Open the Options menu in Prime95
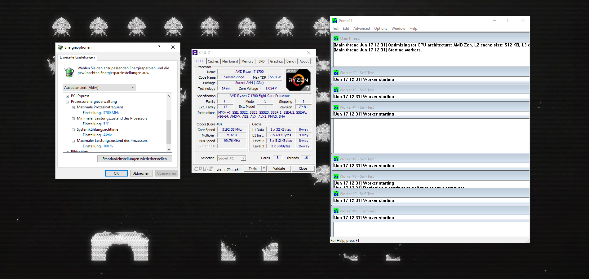This screenshot has height=279, width=589. point(381,28)
